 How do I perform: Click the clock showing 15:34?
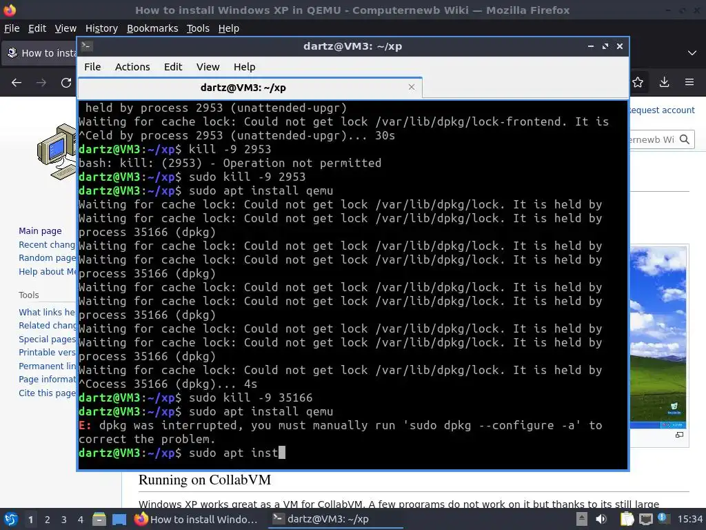[689, 519]
